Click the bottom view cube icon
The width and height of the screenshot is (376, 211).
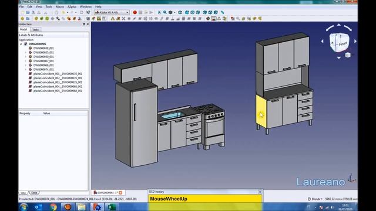210,12
